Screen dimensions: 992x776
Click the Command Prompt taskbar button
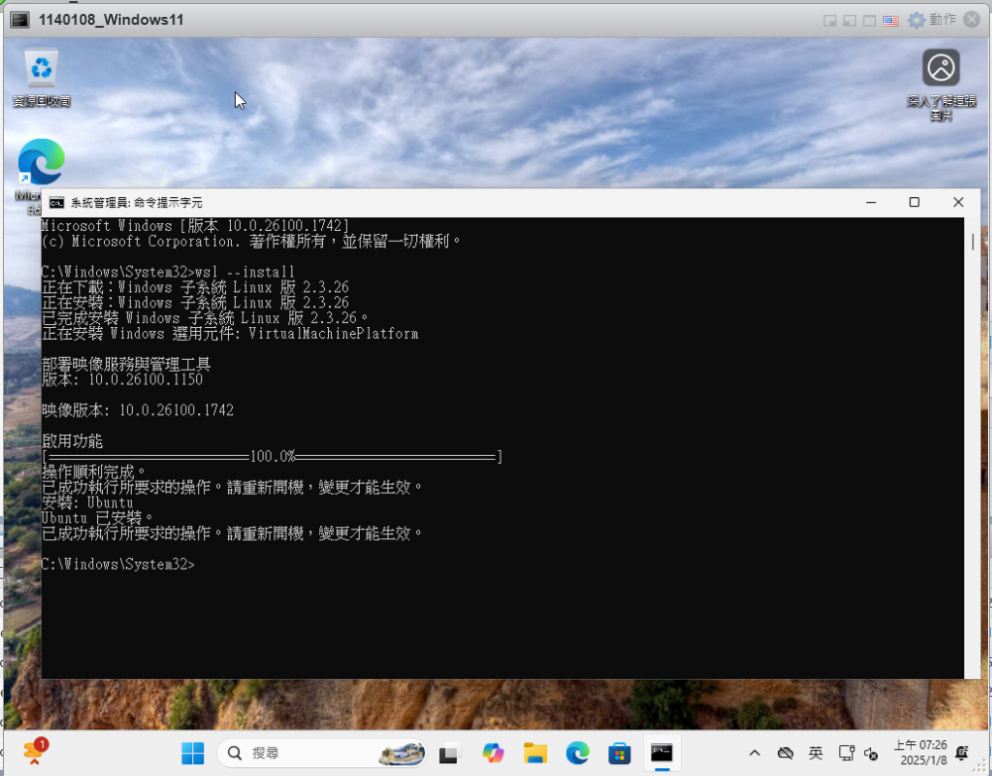point(662,753)
